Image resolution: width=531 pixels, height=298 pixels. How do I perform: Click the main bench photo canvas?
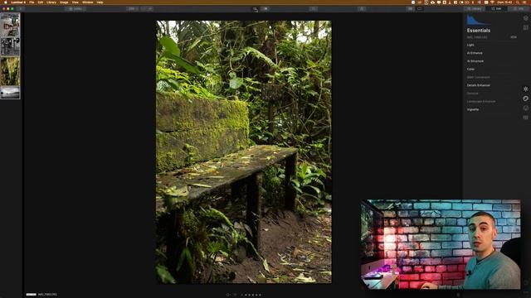[244, 152]
